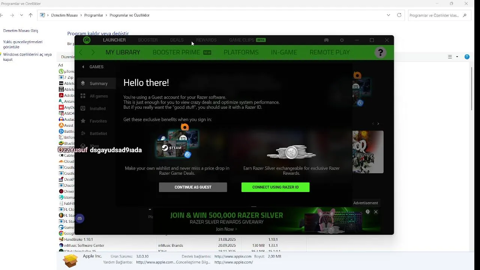Click the All games grid icon
480x270 pixels.
point(83,96)
